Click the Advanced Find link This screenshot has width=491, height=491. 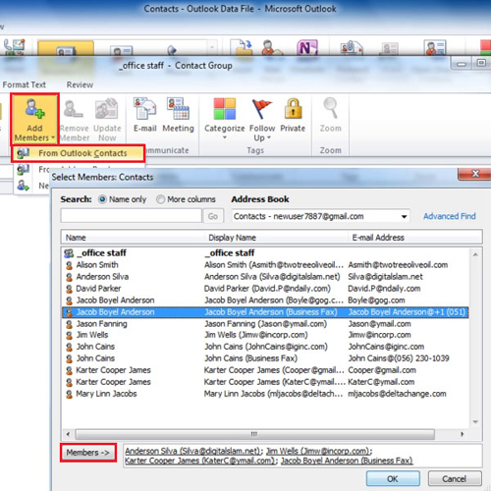click(x=449, y=216)
